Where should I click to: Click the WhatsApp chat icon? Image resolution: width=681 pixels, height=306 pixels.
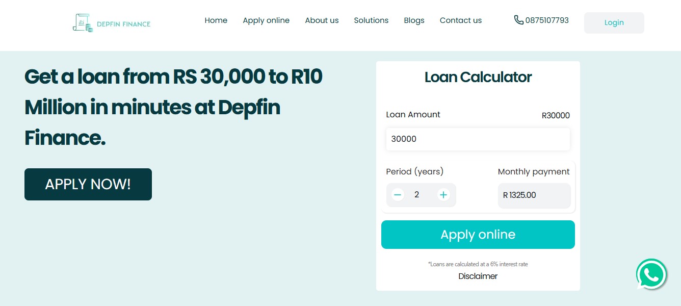pos(651,275)
